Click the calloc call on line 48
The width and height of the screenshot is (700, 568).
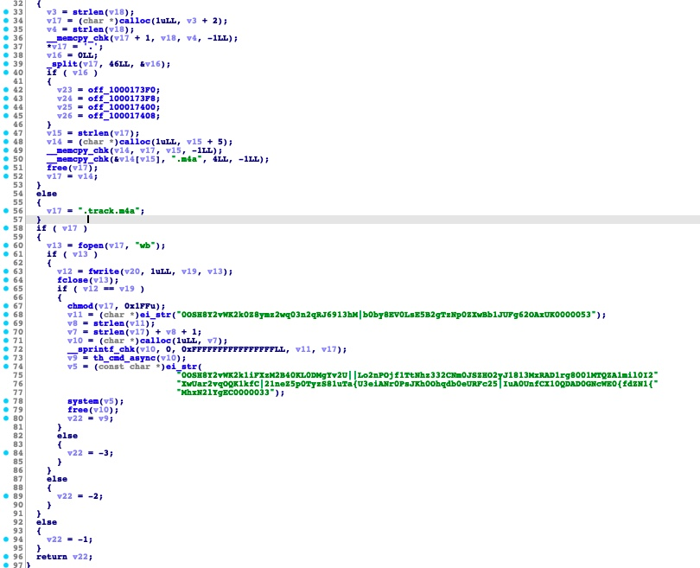click(135, 142)
